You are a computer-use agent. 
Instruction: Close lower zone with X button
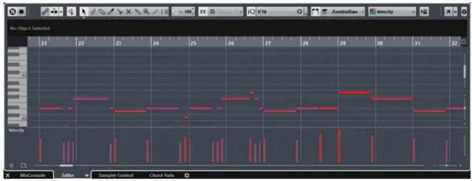tap(7, 176)
